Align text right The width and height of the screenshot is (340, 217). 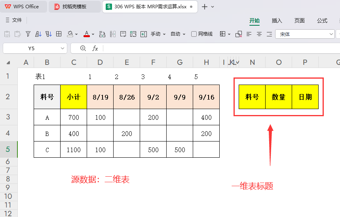tap(269, 34)
